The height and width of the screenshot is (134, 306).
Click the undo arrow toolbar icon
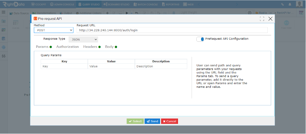coord(137,13)
